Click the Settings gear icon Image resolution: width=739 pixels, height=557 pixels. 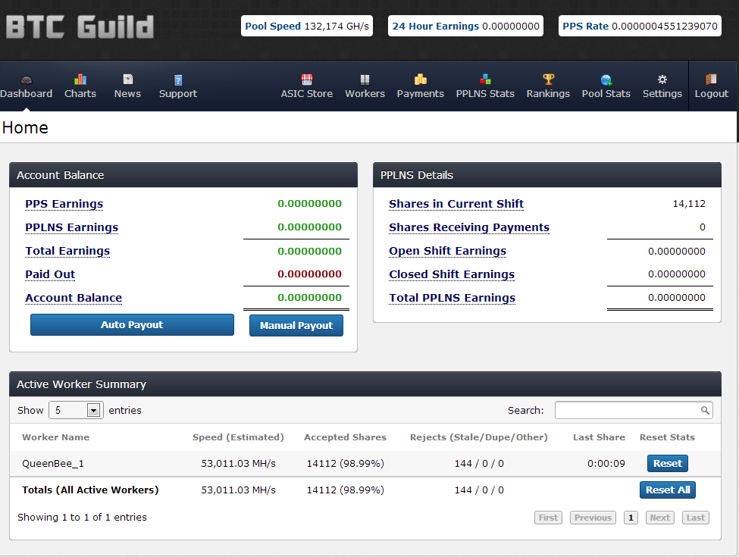coord(662,79)
